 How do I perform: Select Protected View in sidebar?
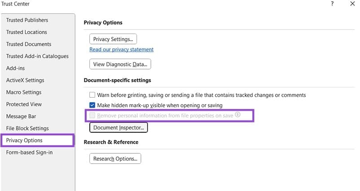(24, 104)
